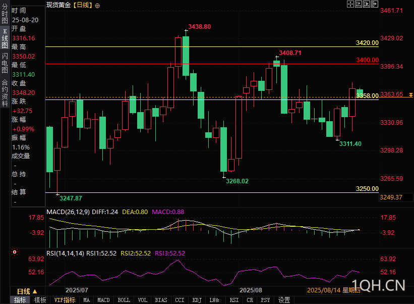Click the panel export arrow icon
This screenshot has width=414, height=304.
(375, 4)
